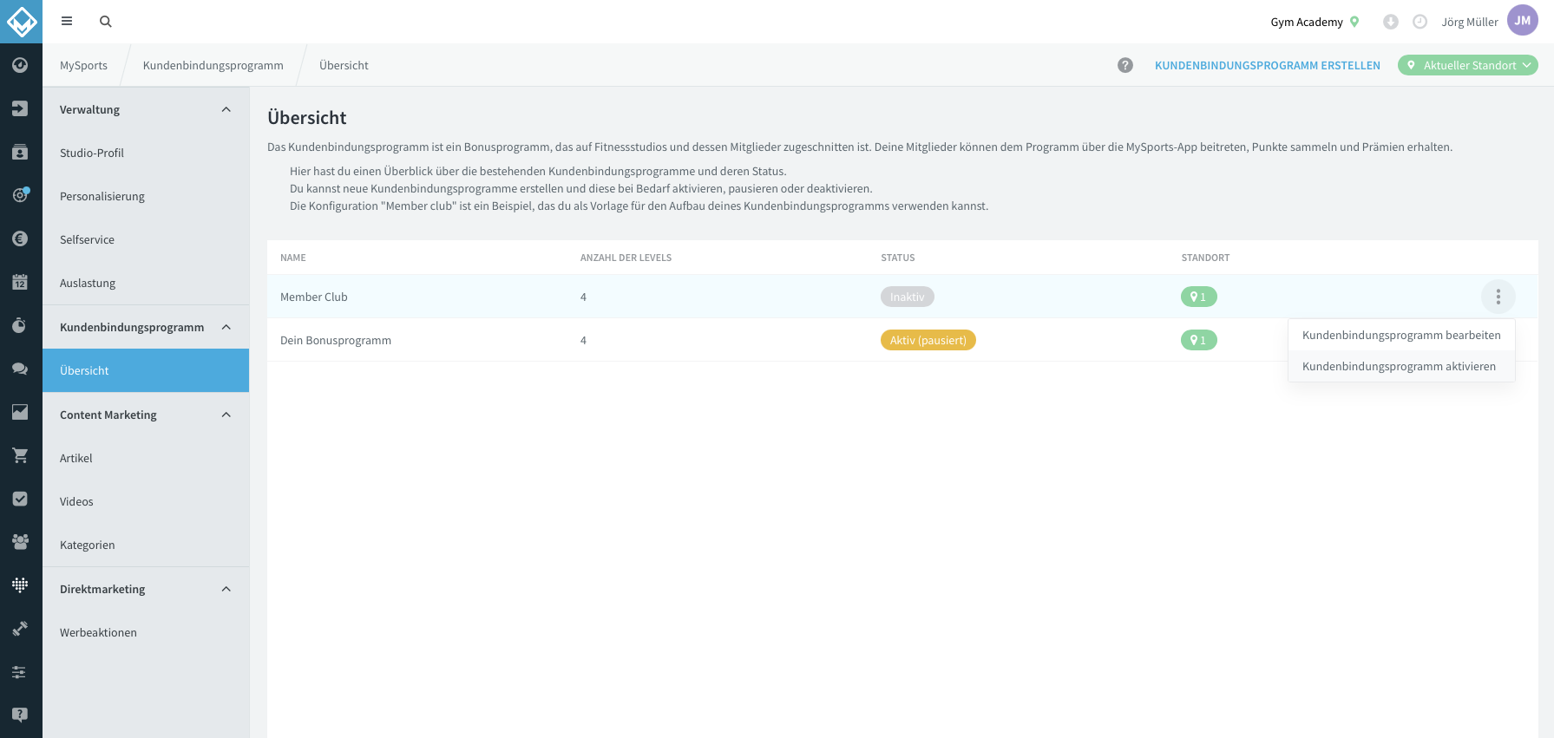Click the green location pin next to Gym Academy
The width and height of the screenshot is (1554, 738).
pyautogui.click(x=1354, y=22)
